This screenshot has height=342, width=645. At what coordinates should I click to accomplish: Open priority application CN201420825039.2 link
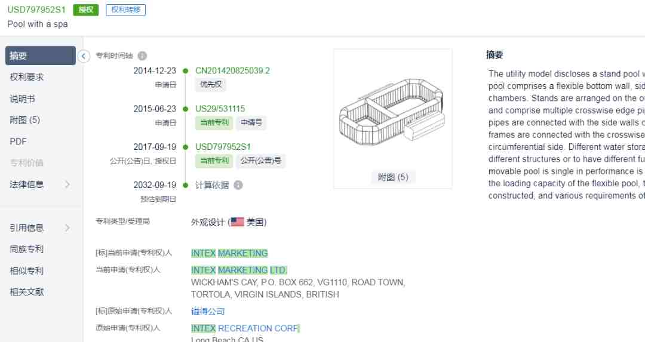(232, 70)
